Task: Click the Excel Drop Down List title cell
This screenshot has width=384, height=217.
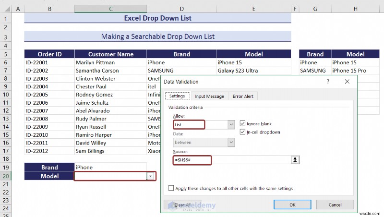Action: point(158,18)
